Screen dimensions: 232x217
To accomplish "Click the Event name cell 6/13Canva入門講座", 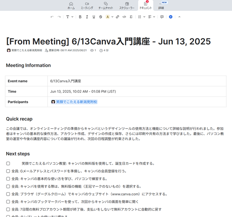I will click(137, 81).
